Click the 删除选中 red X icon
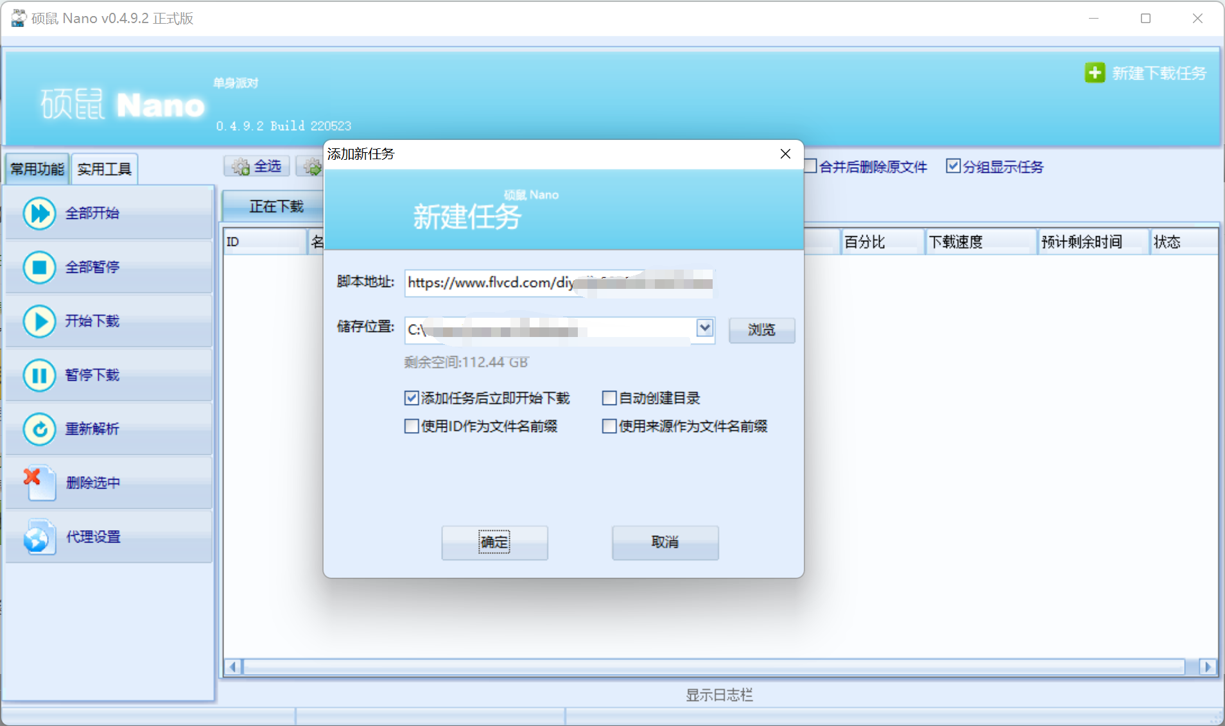The width and height of the screenshot is (1225, 726). point(39,483)
